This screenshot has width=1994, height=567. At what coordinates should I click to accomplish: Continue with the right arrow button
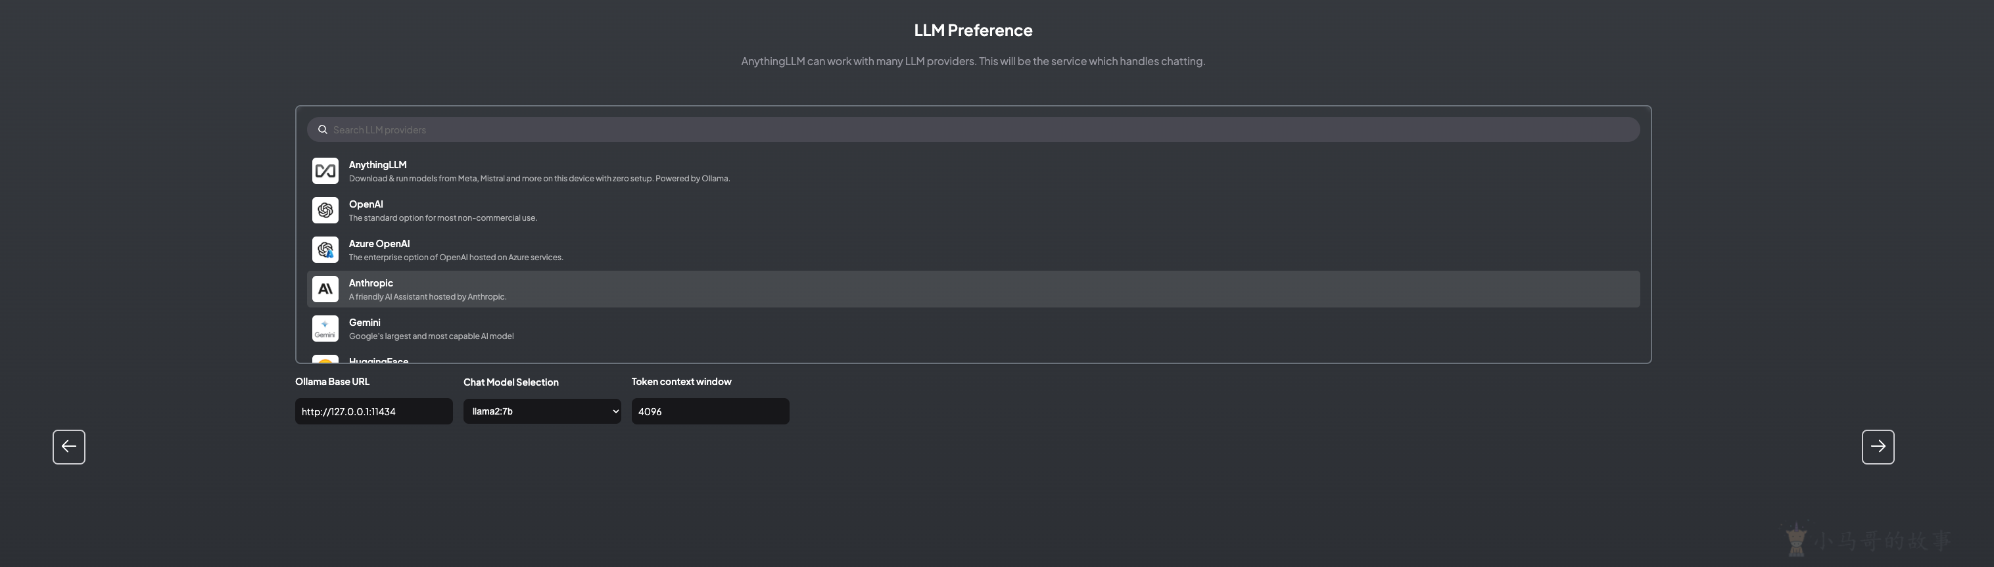[x=1878, y=447]
